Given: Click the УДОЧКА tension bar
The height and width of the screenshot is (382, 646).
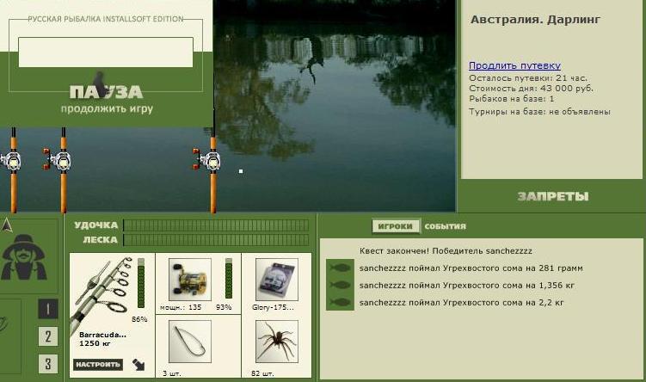Looking at the screenshot, I should 216,225.
